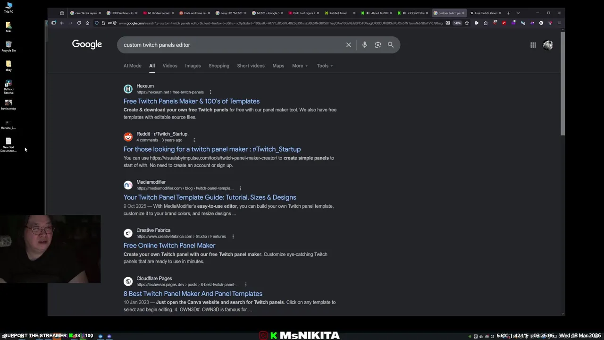Close the custom twitch panels browser tab
Screen dimensions: 604x340
[463, 13]
